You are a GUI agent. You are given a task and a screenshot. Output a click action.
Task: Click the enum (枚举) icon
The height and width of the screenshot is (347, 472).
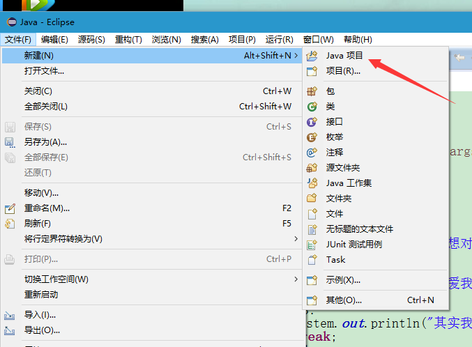(x=312, y=137)
